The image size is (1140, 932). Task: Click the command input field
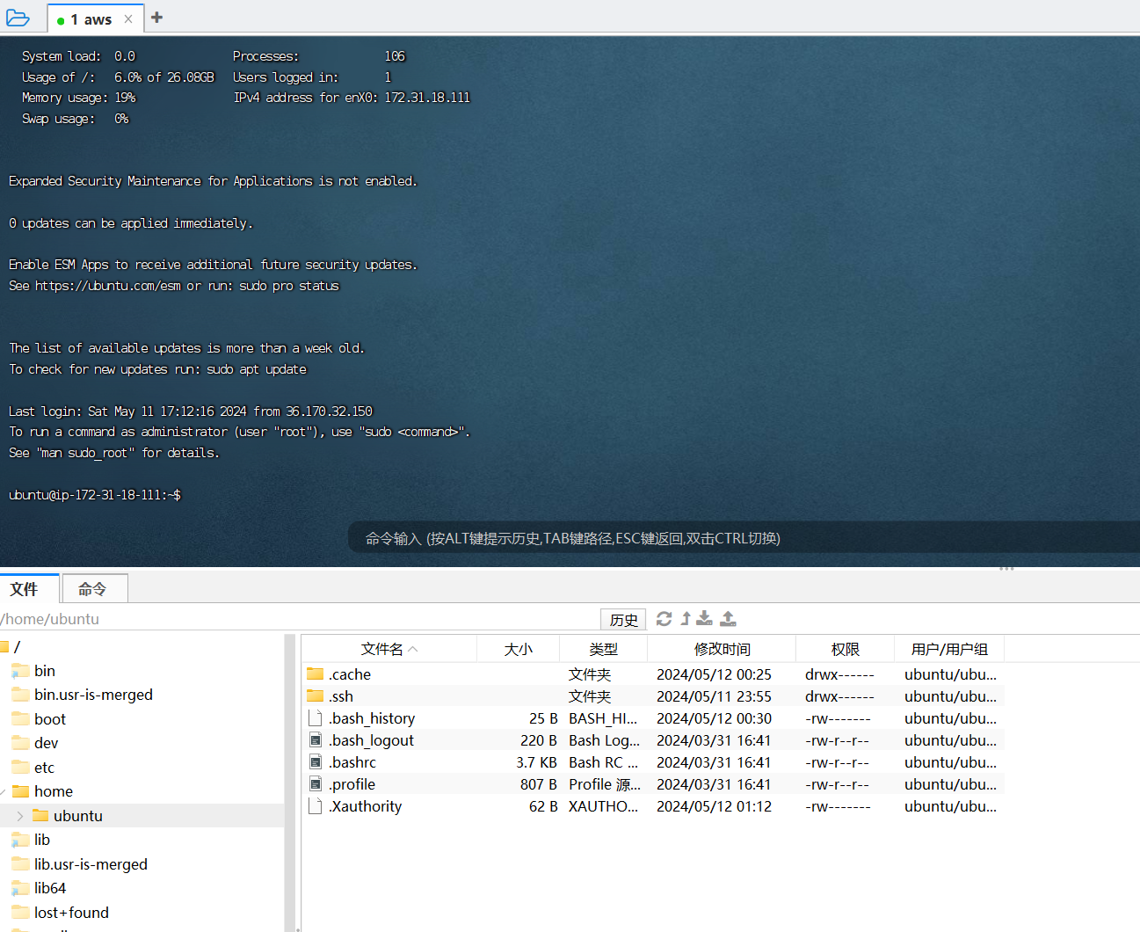[x=744, y=538]
